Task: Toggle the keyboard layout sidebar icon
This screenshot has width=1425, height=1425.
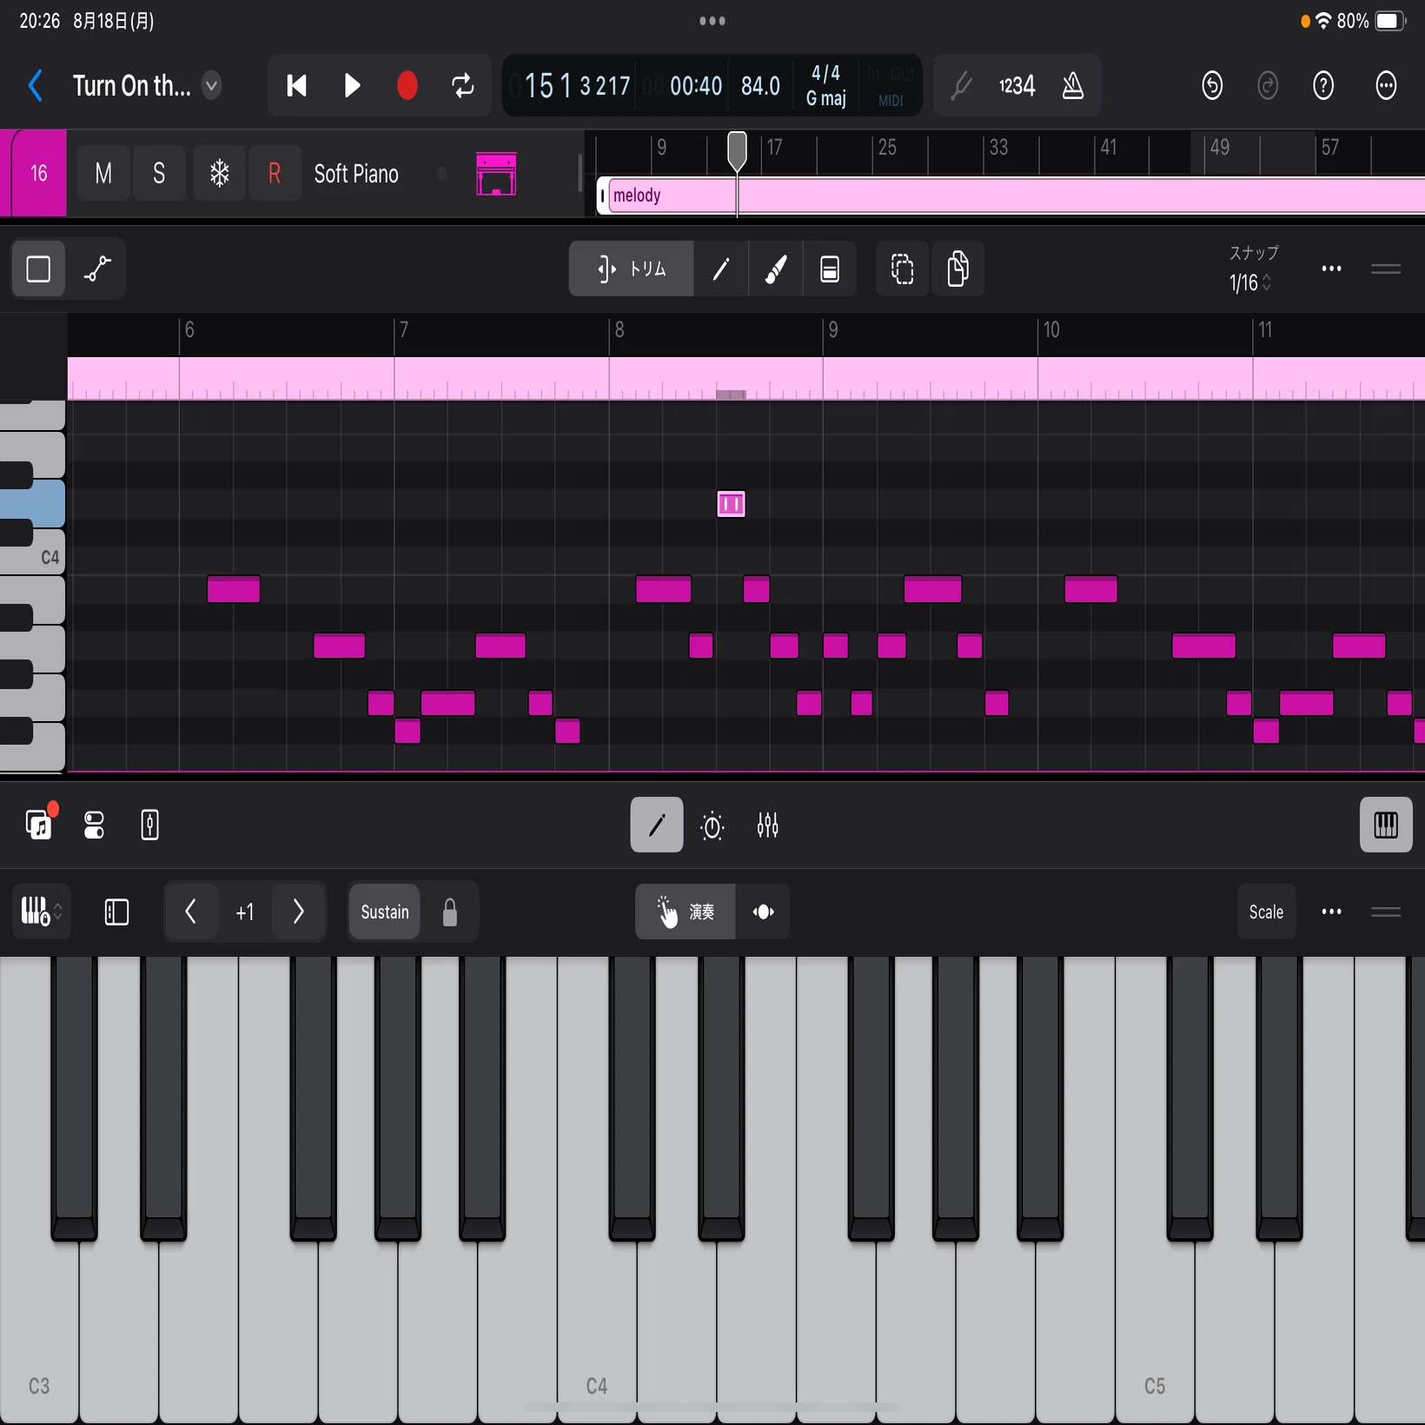Action: point(116,911)
